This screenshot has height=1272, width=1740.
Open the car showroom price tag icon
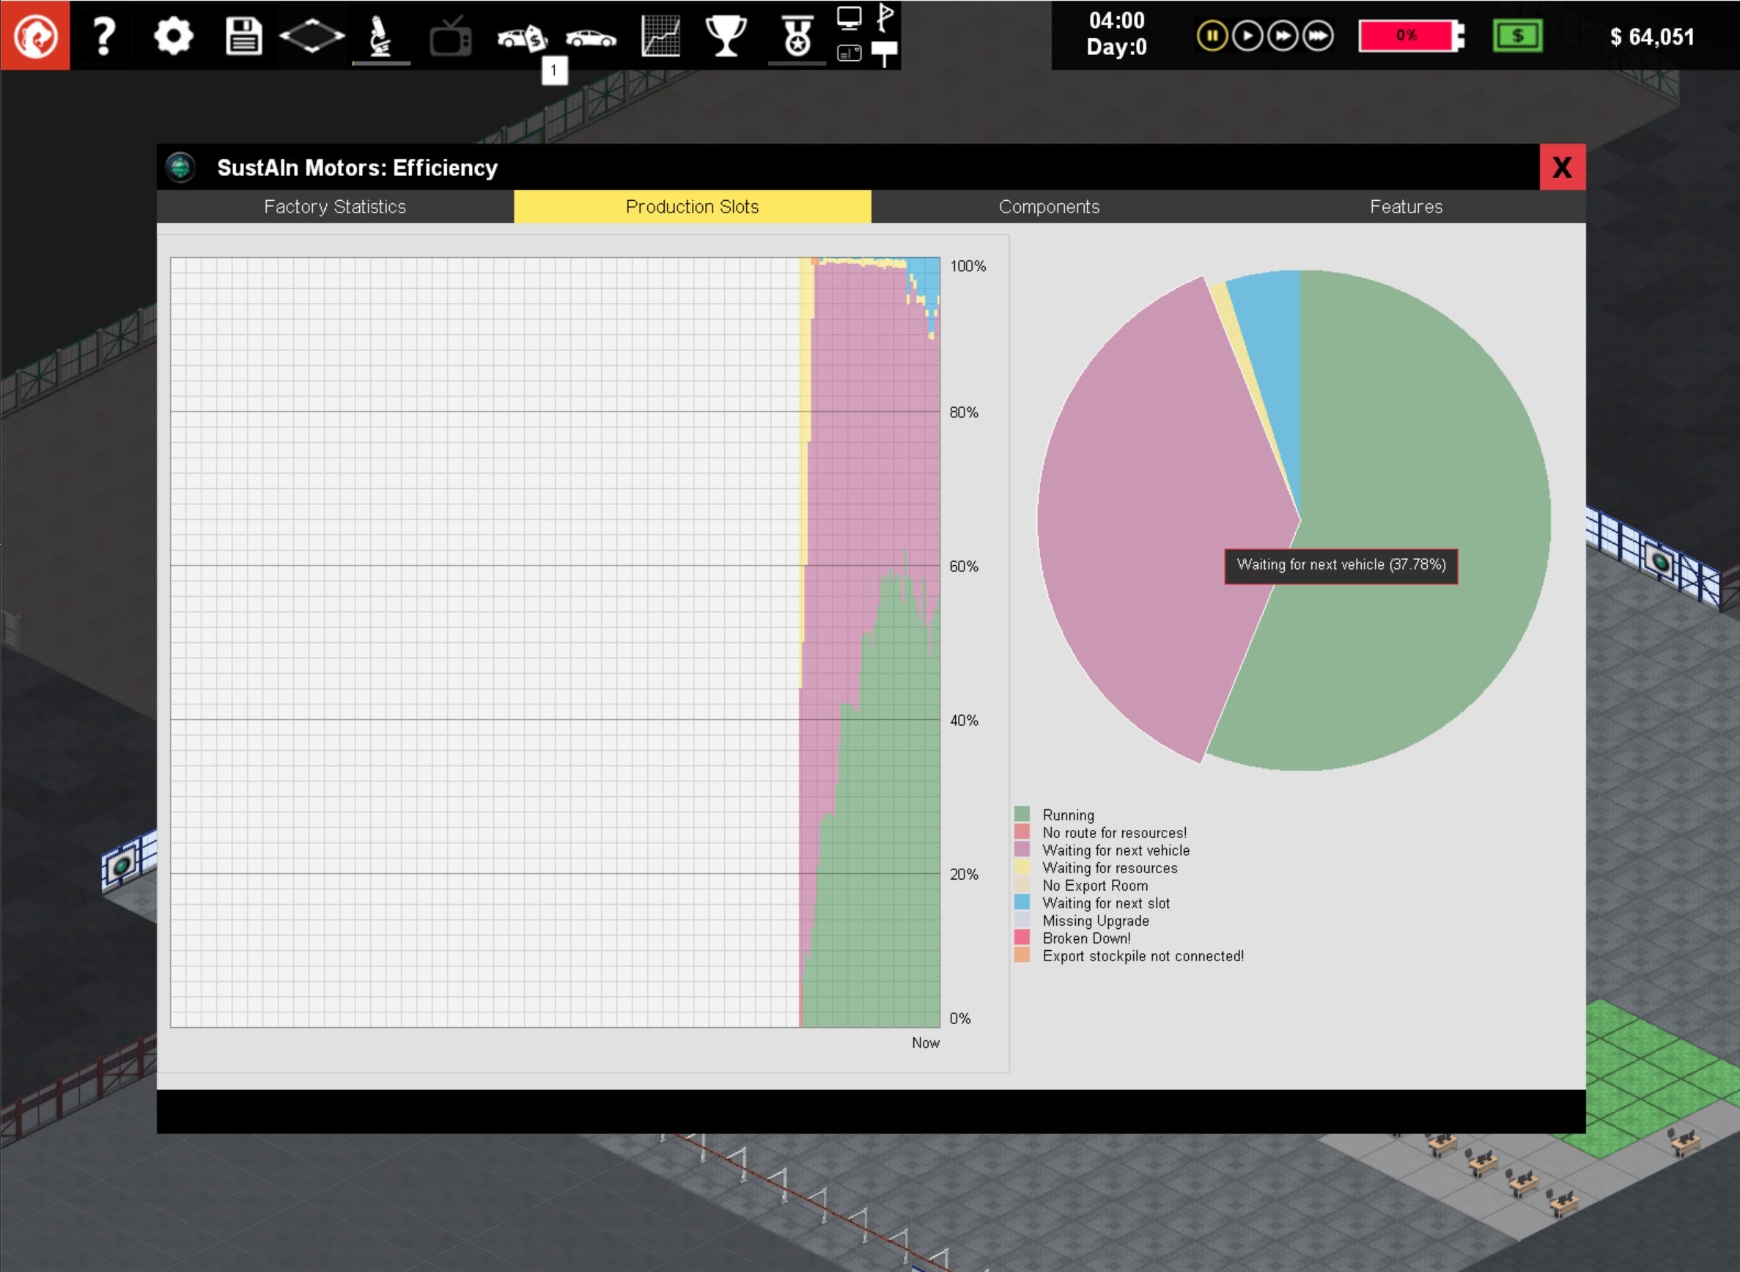click(522, 37)
